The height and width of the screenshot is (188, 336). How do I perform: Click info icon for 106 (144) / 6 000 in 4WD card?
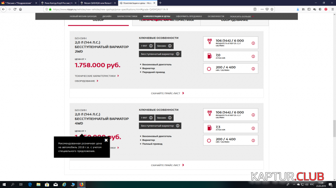(x=253, y=115)
